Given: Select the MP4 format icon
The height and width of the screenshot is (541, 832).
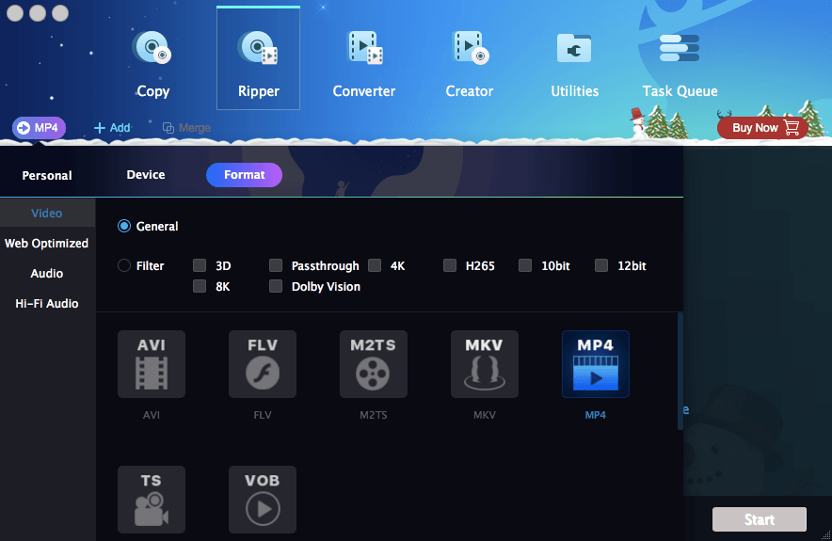Looking at the screenshot, I should (x=596, y=364).
